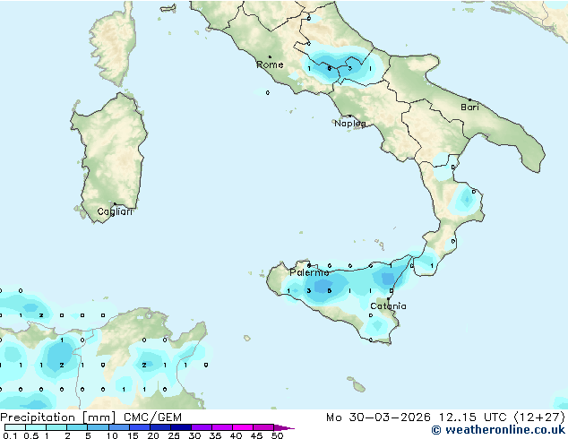Click the black city dot above the Cagliari label
The image size is (568, 439).
click(115, 203)
